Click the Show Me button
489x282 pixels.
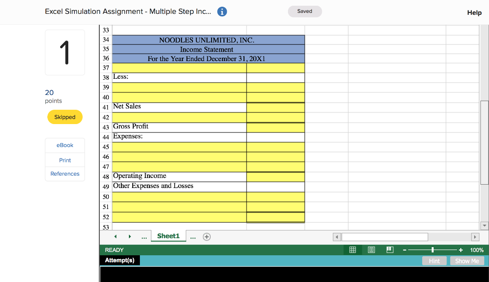click(467, 261)
